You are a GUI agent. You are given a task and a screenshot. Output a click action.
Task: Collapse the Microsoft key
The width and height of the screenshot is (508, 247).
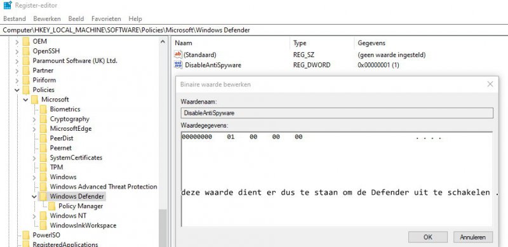(x=25, y=100)
